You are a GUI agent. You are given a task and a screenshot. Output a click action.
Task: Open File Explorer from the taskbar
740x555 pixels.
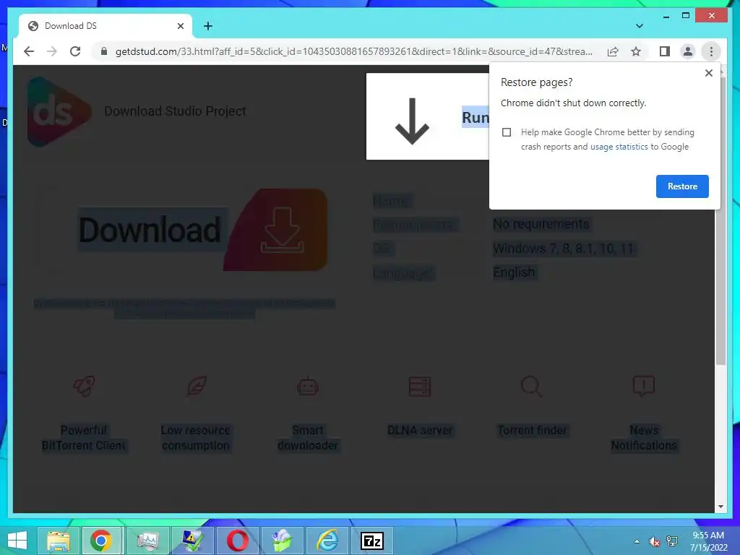tap(59, 541)
